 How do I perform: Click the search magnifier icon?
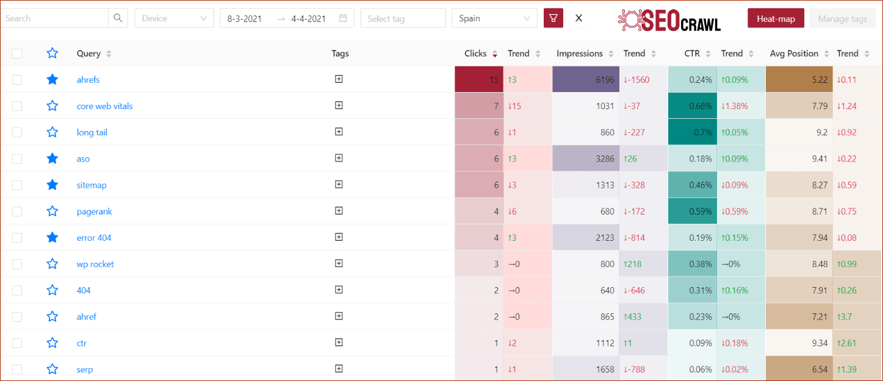(118, 18)
